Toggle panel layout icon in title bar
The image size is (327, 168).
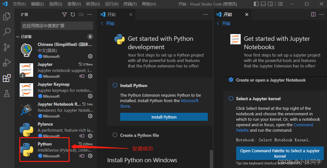pos(263,4)
